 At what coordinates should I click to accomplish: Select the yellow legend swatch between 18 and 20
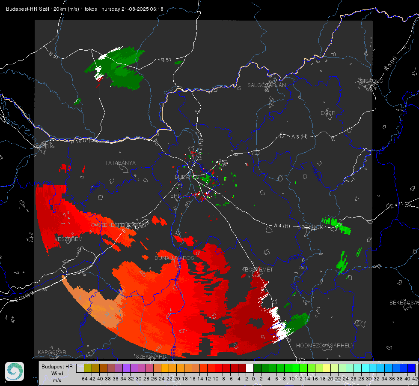point(327,368)
